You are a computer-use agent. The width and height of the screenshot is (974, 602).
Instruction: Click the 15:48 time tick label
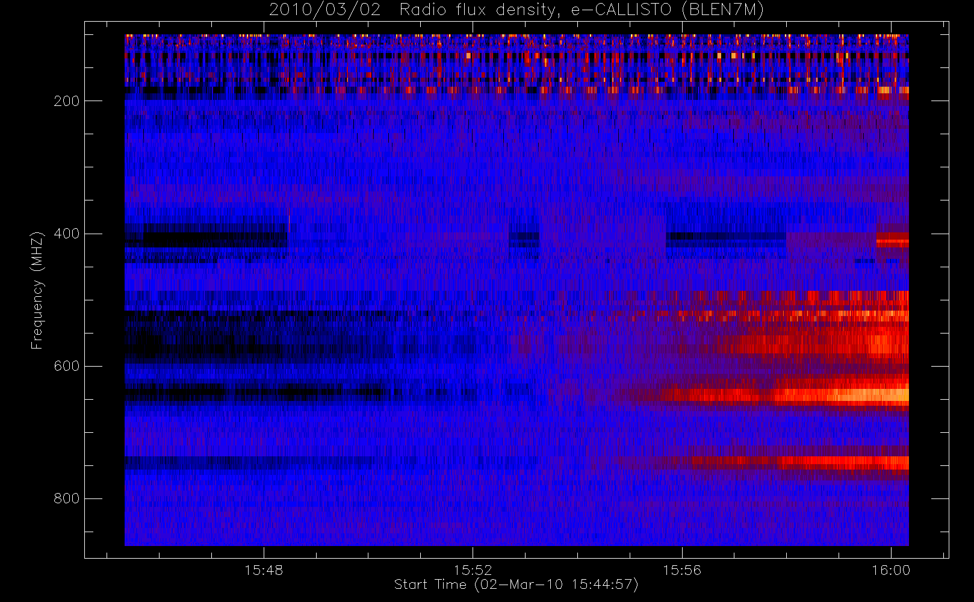tap(264, 570)
